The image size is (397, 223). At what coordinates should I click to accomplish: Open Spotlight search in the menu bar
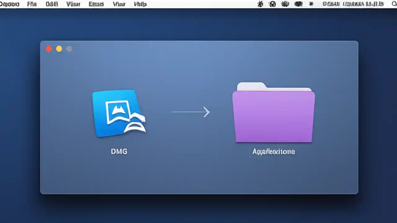[x=394, y=4]
